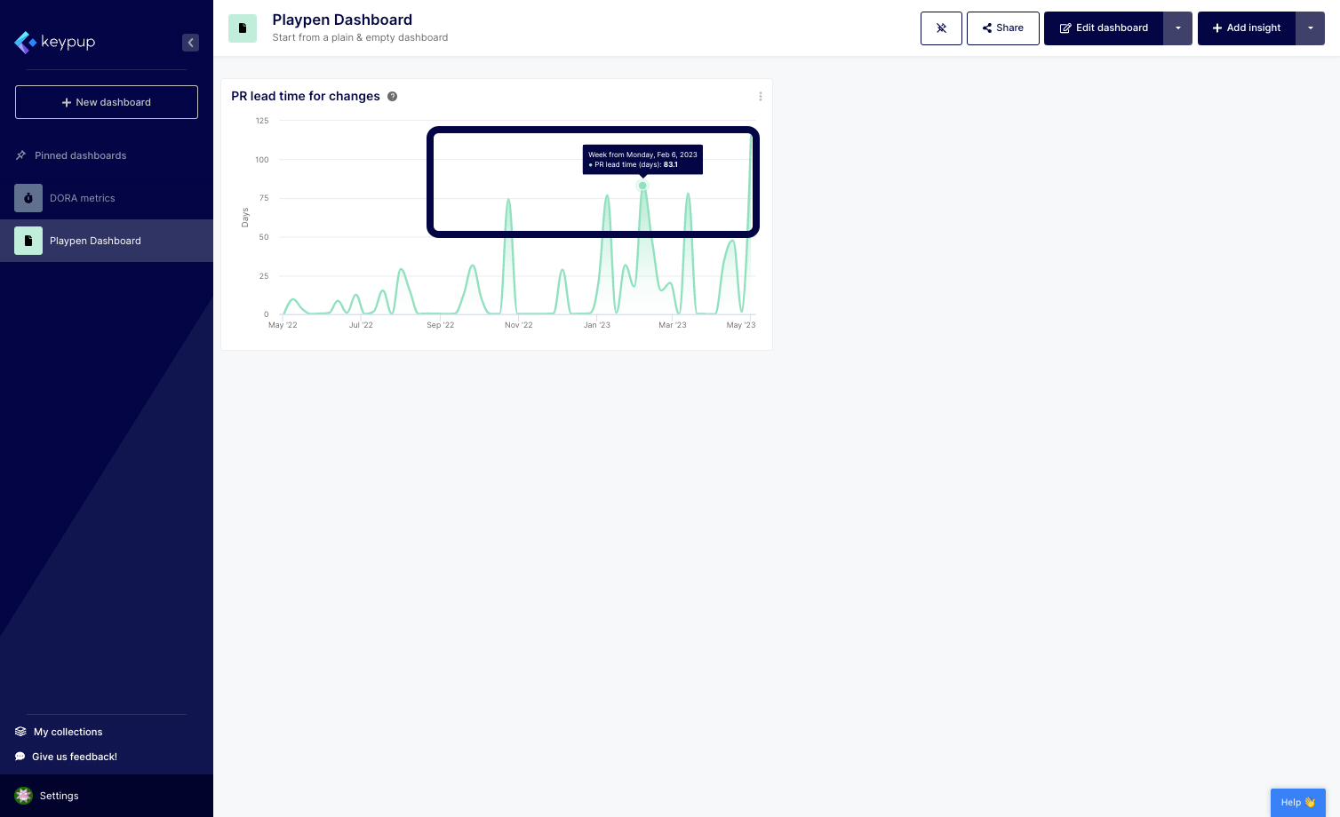This screenshot has width=1340, height=817.
Task: Click the help question mark beside the chart title
Action: coord(392,97)
